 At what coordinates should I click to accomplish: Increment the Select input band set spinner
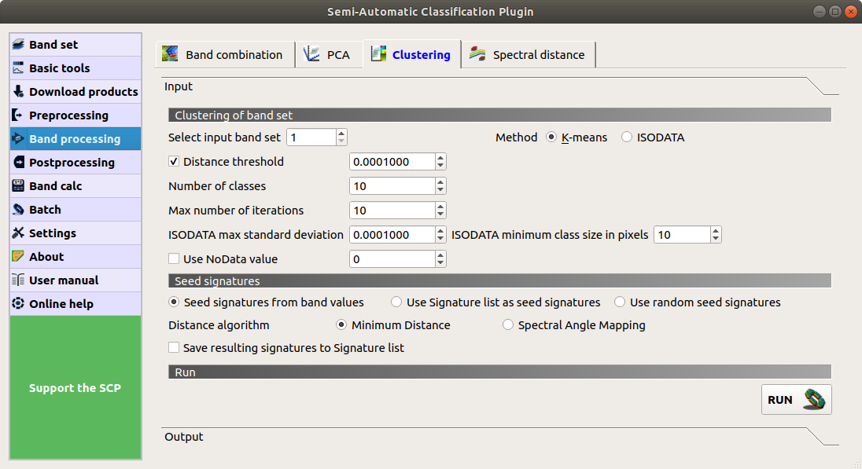341,134
